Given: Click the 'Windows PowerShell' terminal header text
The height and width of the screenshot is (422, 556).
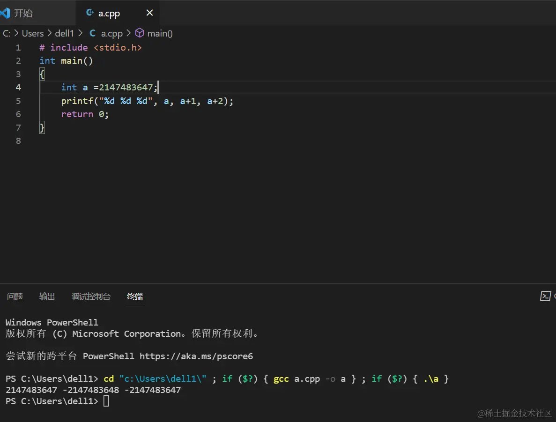Looking at the screenshot, I should (52, 322).
